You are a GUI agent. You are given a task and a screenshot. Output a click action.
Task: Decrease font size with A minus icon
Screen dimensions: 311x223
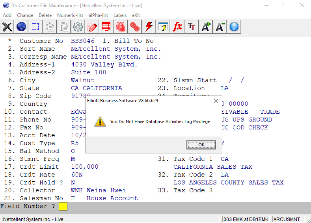220,27
